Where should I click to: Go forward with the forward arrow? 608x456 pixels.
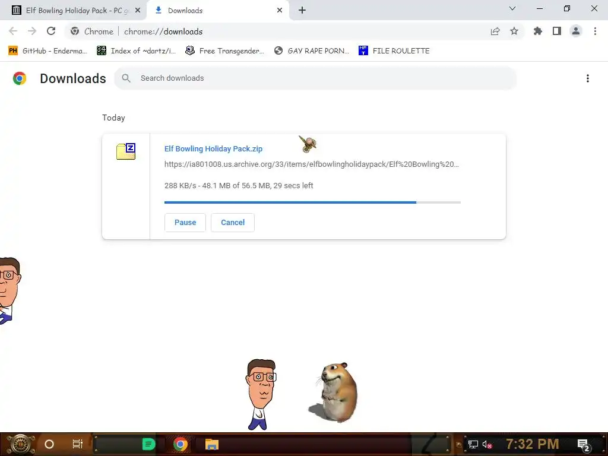(32, 31)
